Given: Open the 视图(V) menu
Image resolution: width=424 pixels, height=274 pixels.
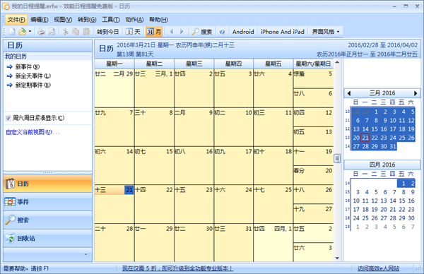Looking at the screenshot, I should point(63,20).
